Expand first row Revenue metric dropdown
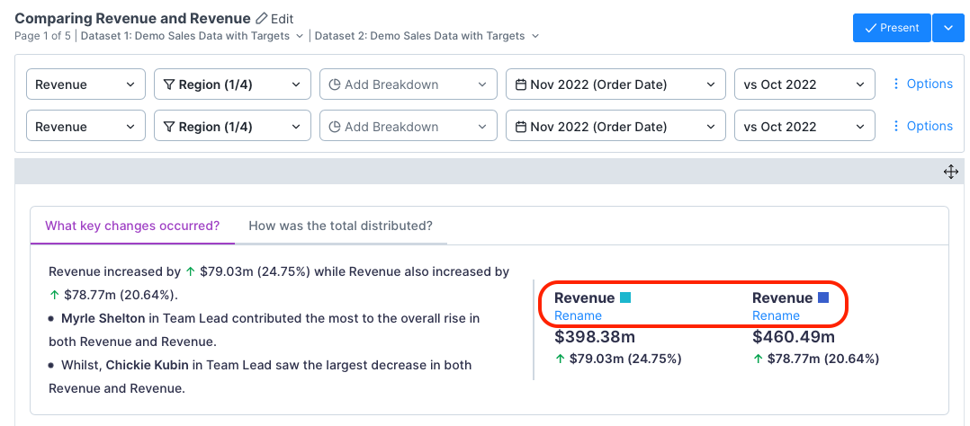Viewport: 970px width, 426px height. [x=85, y=84]
